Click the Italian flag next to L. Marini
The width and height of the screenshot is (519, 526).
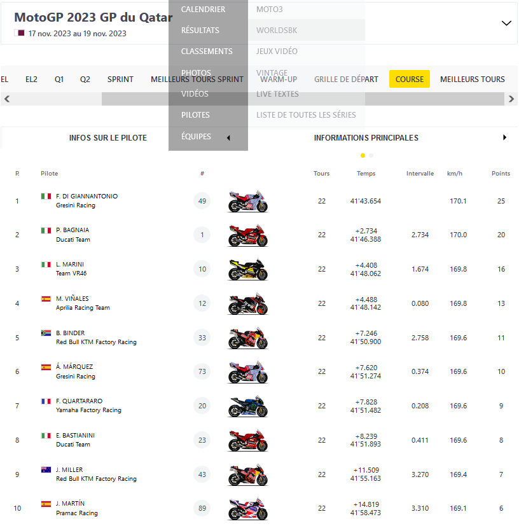[x=46, y=265]
